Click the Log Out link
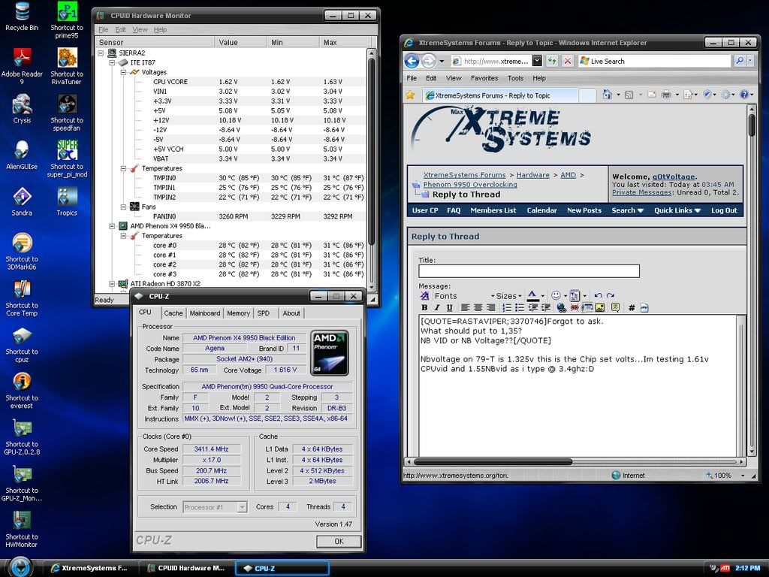This screenshot has width=769, height=577. pos(724,210)
